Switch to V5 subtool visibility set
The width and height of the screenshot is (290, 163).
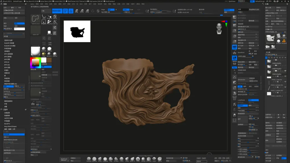277,57
